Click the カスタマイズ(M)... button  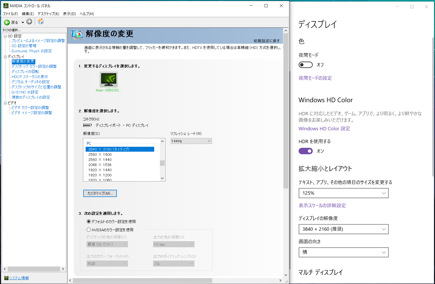[x=100, y=193]
